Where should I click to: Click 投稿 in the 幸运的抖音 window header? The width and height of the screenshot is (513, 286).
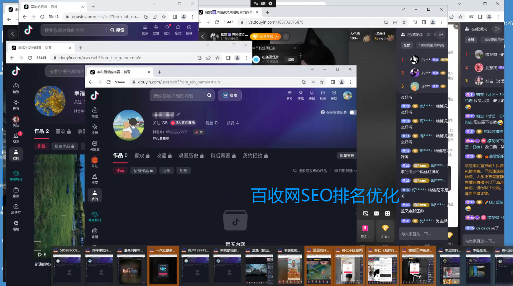click(x=189, y=30)
